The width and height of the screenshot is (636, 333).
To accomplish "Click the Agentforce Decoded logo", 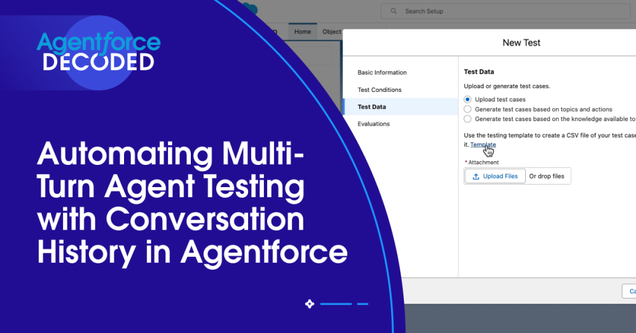I will point(99,52).
